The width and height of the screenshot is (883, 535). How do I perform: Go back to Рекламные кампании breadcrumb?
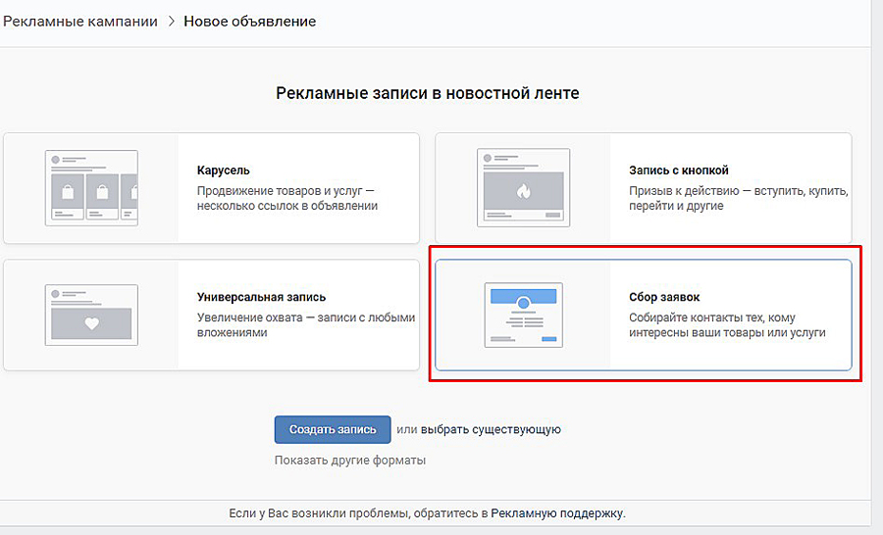click(x=79, y=22)
